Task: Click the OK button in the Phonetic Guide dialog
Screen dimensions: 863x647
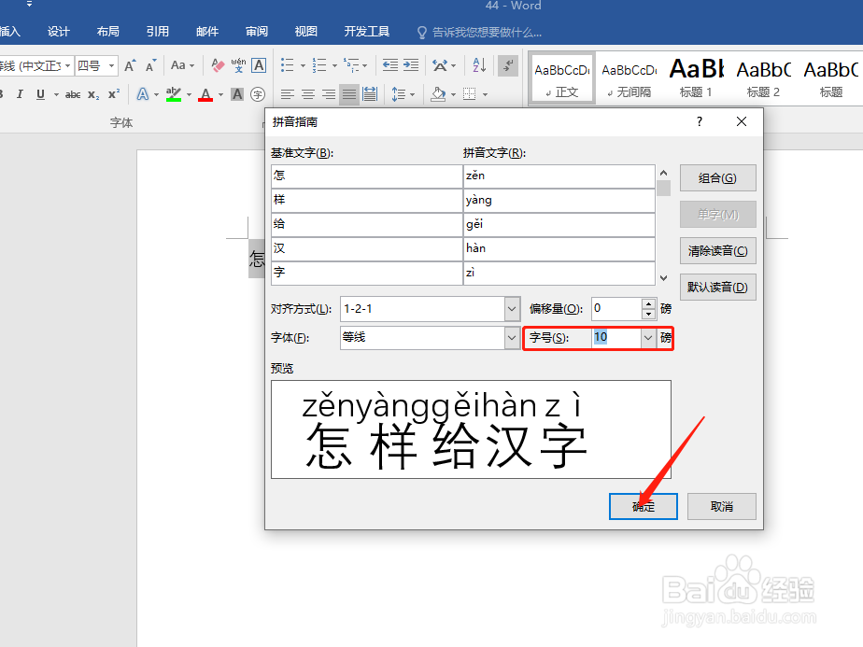Action: point(643,506)
